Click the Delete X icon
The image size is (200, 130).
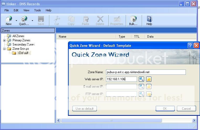point(100,21)
